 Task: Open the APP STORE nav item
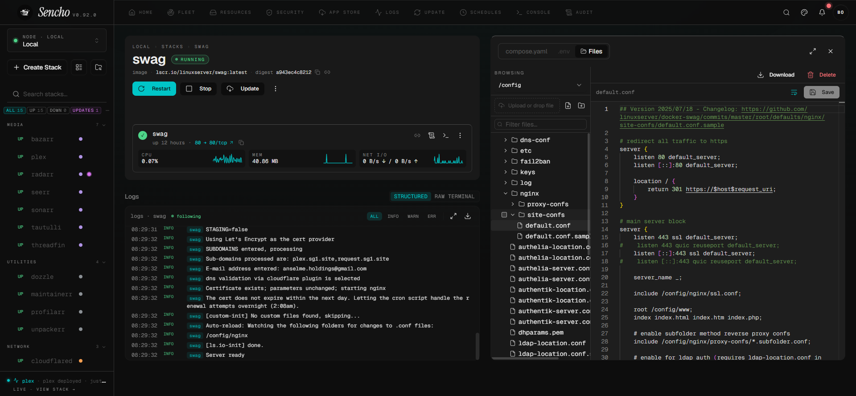[340, 12]
